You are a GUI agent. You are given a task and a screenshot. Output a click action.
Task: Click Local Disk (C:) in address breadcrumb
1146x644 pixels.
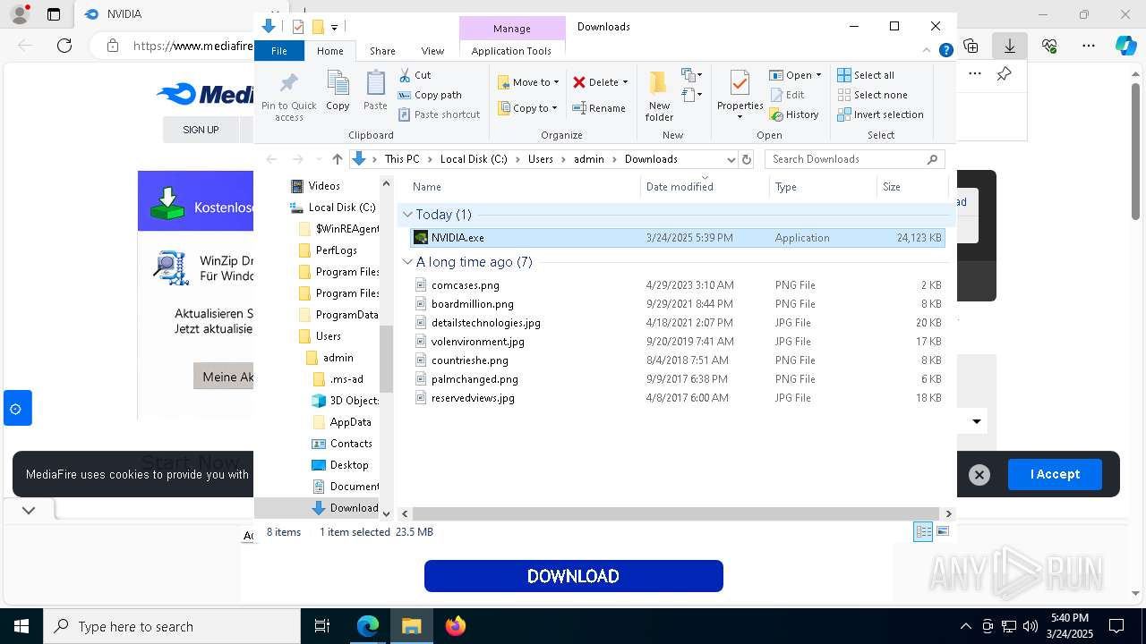pyautogui.click(x=474, y=159)
